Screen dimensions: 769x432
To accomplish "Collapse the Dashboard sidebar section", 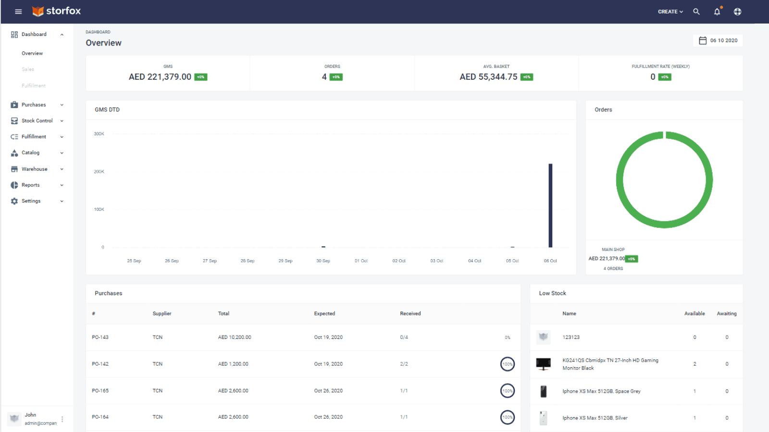I will (62, 34).
